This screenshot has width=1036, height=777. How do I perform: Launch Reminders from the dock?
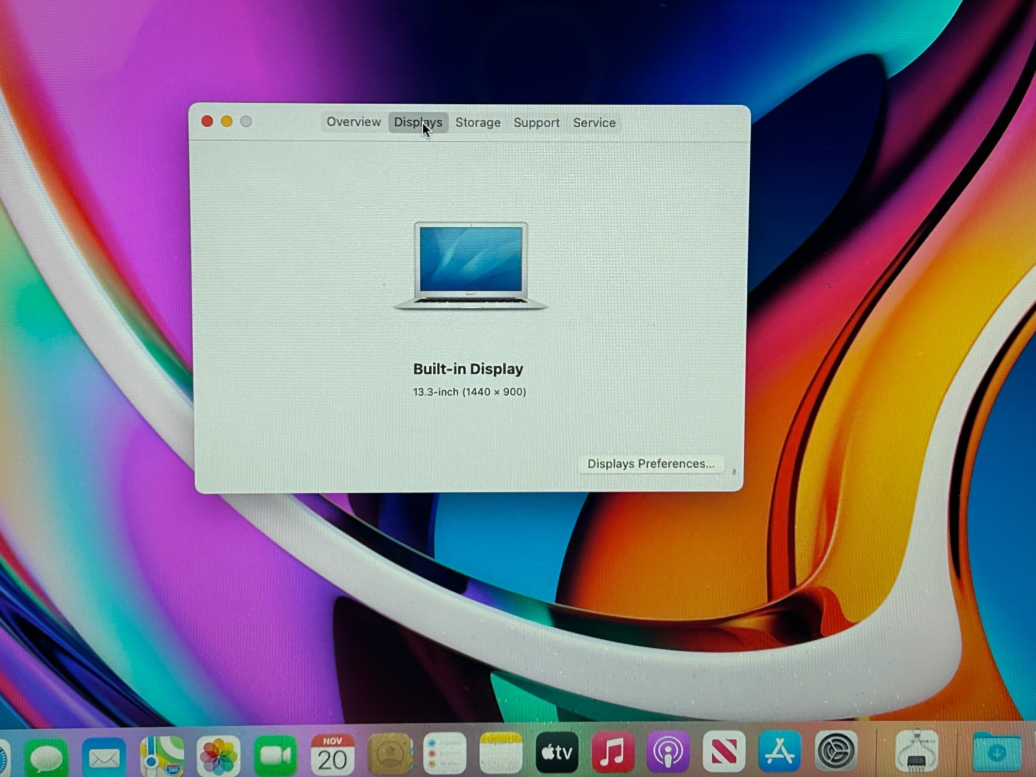[x=444, y=754]
